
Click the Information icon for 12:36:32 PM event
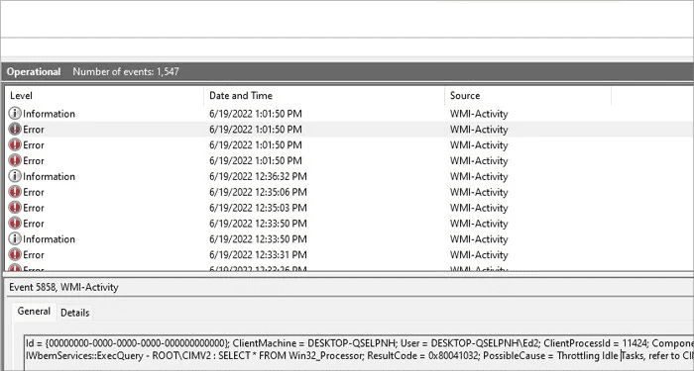click(15, 176)
